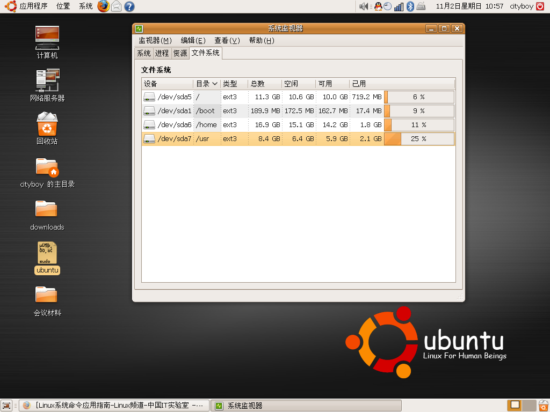Launch the mail client icon in top panel
The height and width of the screenshot is (412, 550).
(116, 6)
